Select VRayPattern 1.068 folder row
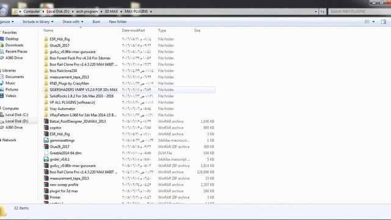 (129, 115)
